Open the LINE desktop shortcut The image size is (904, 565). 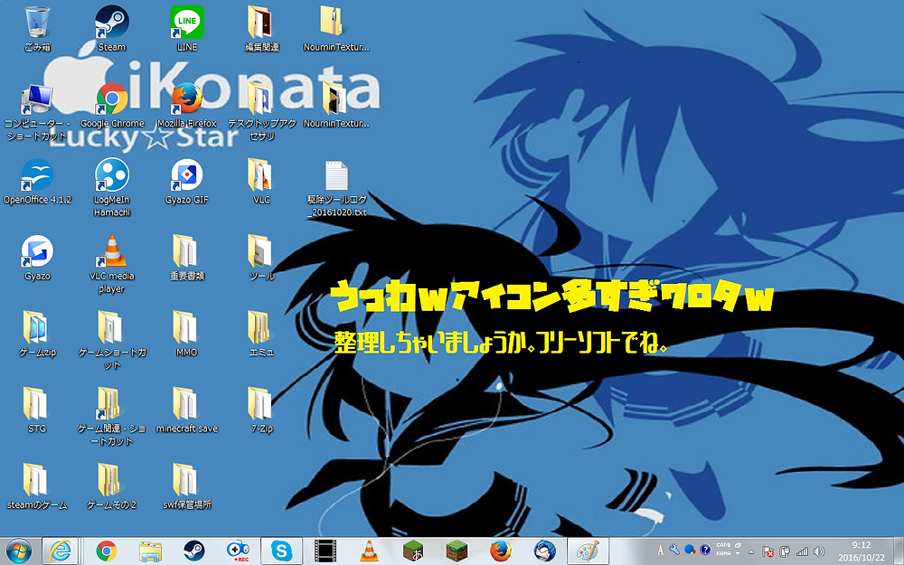187,29
